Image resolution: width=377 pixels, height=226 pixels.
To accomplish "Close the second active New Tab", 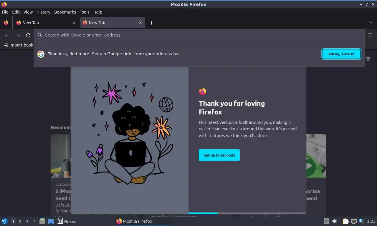I will (140, 23).
